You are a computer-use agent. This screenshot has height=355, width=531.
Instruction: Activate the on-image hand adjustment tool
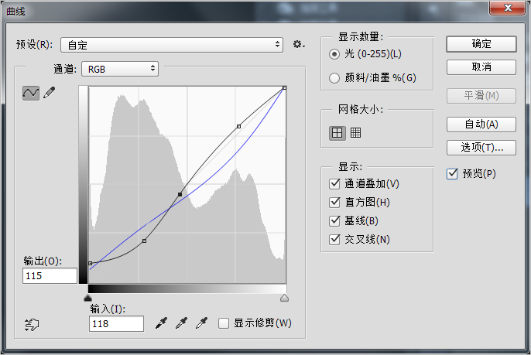[x=32, y=325]
